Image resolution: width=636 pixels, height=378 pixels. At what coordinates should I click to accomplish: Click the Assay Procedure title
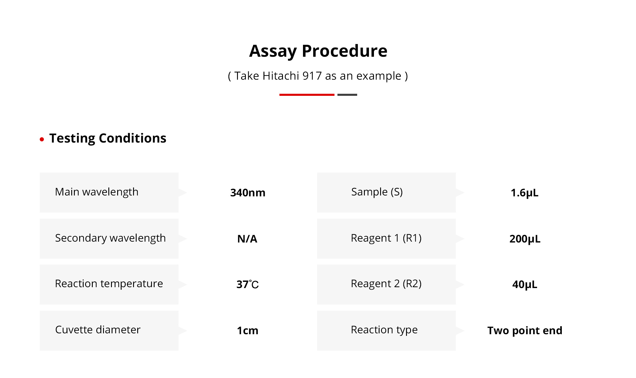pos(318,51)
